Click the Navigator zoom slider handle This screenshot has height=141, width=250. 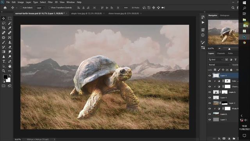(229, 49)
